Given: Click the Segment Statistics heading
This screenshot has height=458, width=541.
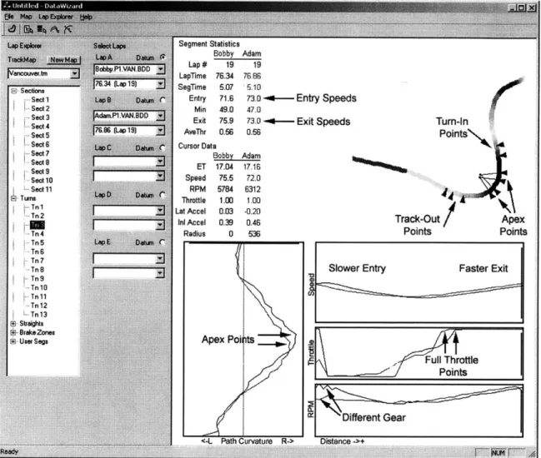Looking at the screenshot, I should pos(209,44).
